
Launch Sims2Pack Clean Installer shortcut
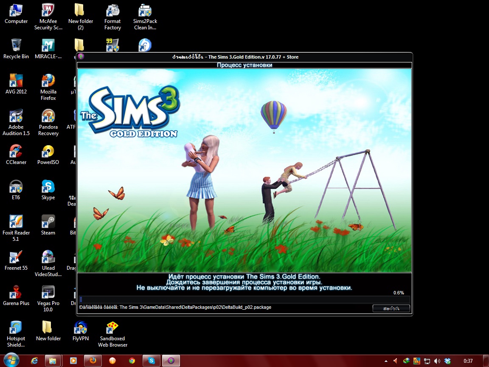coord(145,17)
